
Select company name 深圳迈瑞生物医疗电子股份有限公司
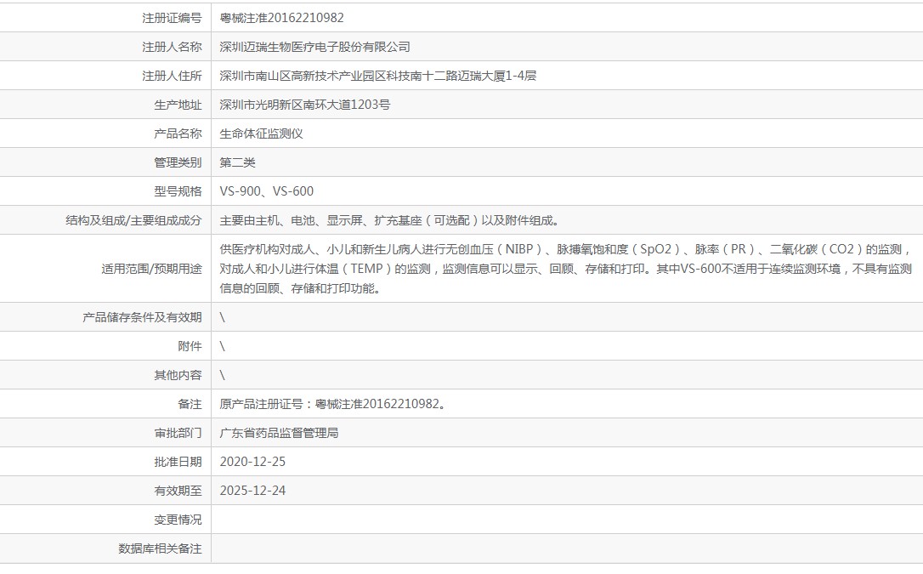pyautogui.click(x=315, y=47)
